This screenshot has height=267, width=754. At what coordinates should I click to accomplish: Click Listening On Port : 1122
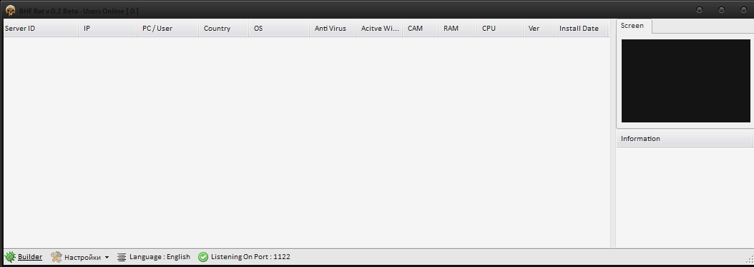click(x=250, y=257)
